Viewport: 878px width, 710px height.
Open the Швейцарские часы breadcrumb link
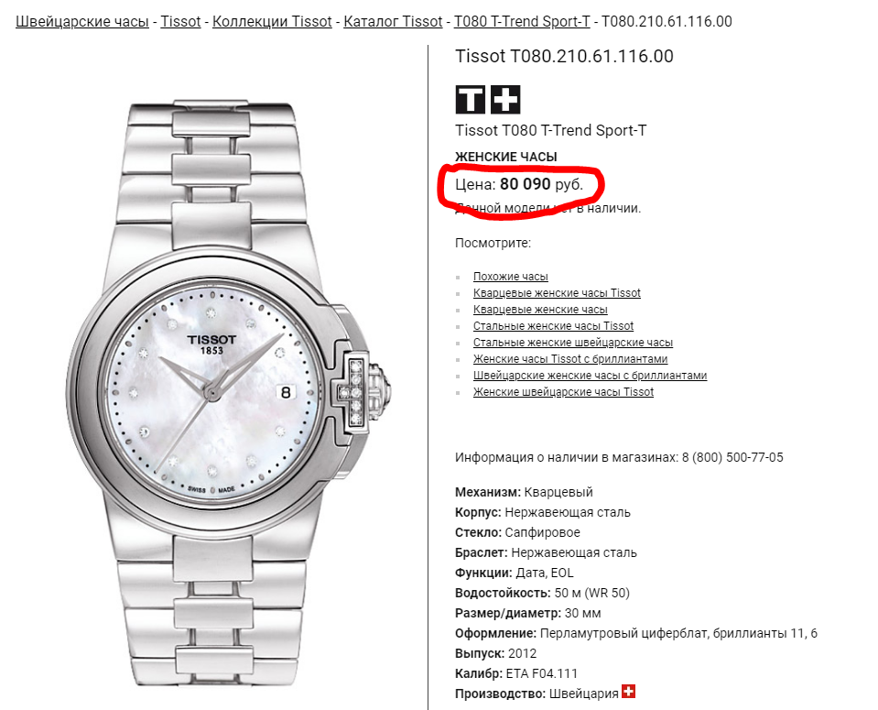pos(82,22)
